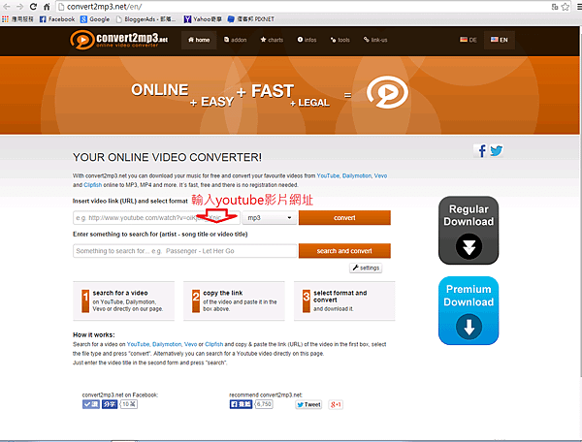Screen dimensions: 582x442
Task: Click the convert2mp3.net logo
Action: tap(118, 40)
